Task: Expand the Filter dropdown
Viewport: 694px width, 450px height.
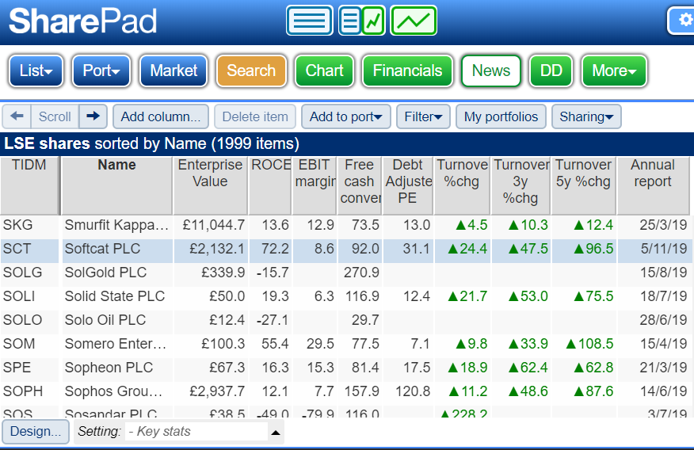Action: tap(423, 116)
